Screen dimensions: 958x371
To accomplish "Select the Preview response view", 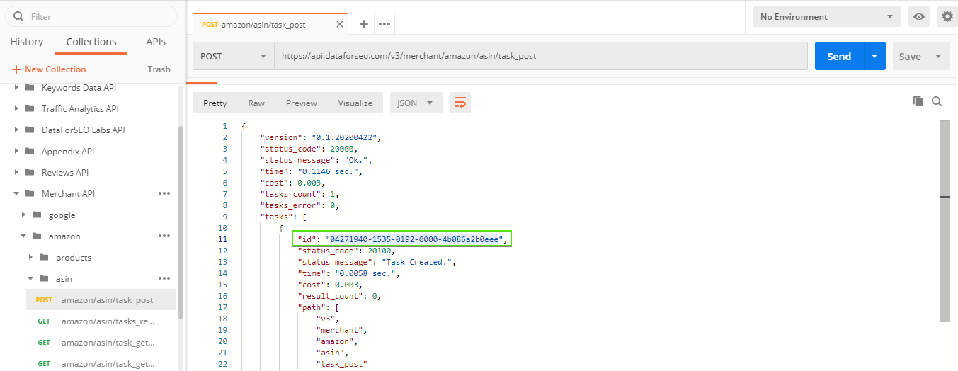I will pos(302,103).
